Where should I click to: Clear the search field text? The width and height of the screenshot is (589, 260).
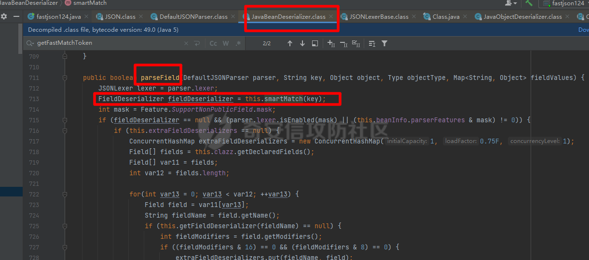(186, 43)
